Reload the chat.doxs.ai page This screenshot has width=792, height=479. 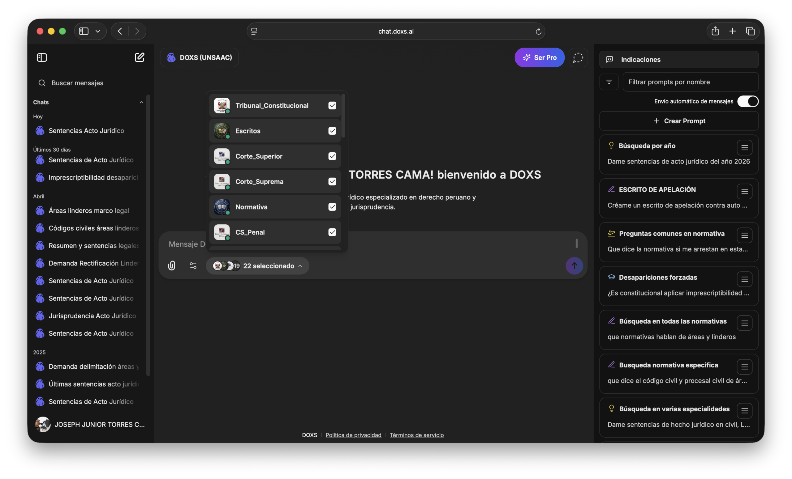pos(538,32)
